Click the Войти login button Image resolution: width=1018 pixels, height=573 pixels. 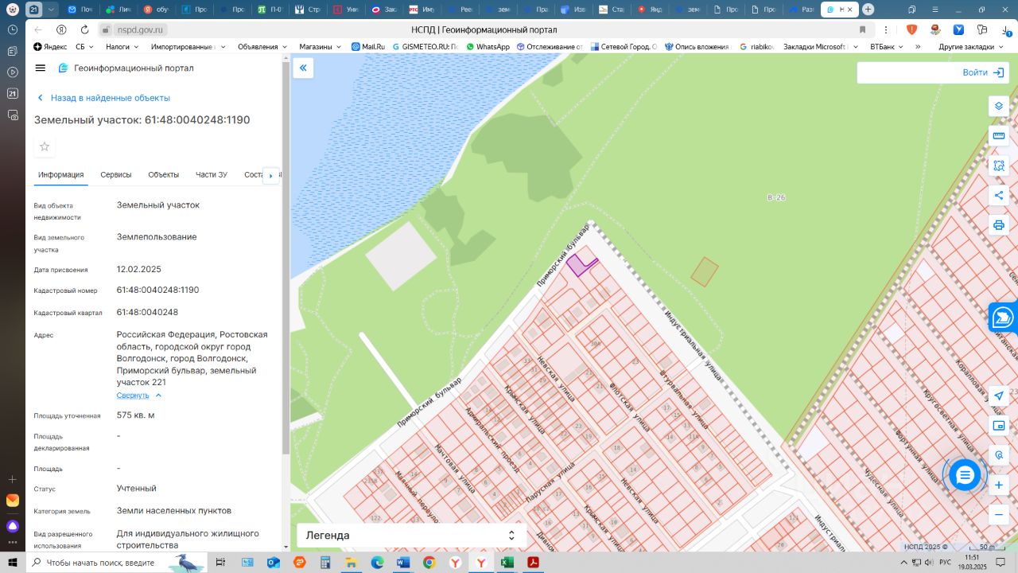983,72
